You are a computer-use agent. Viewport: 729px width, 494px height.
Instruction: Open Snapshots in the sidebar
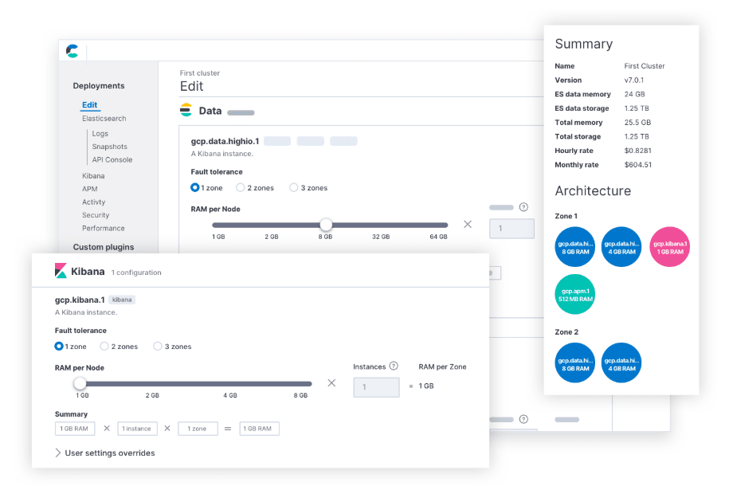point(109,147)
